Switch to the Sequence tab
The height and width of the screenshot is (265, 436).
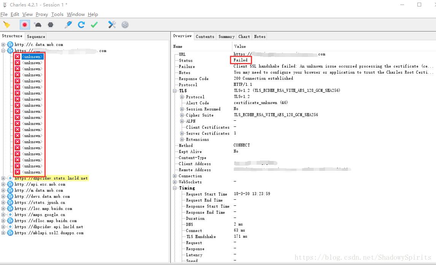click(x=36, y=36)
